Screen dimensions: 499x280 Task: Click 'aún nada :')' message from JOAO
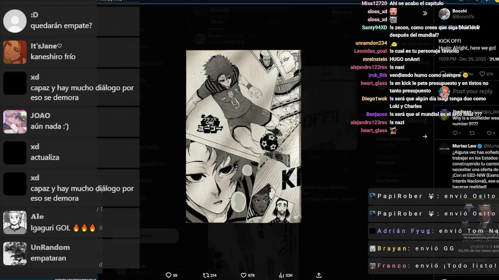[x=50, y=126]
